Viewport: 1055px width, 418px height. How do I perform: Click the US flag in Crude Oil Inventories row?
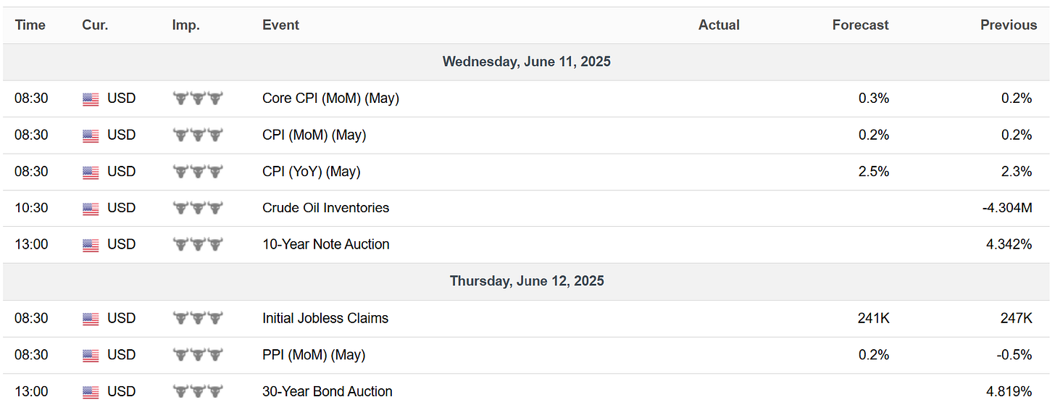point(91,209)
